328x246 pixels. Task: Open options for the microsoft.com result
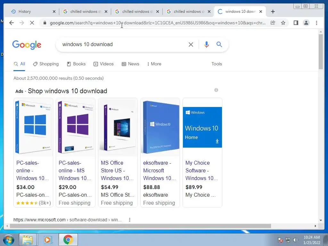130,220
